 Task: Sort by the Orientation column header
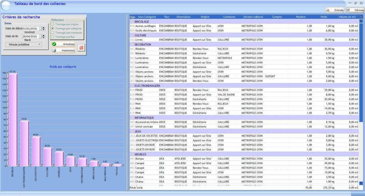point(183,17)
